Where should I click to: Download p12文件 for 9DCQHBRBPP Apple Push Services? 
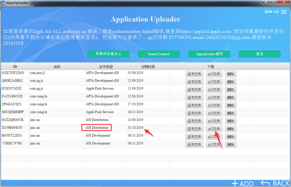(214, 113)
